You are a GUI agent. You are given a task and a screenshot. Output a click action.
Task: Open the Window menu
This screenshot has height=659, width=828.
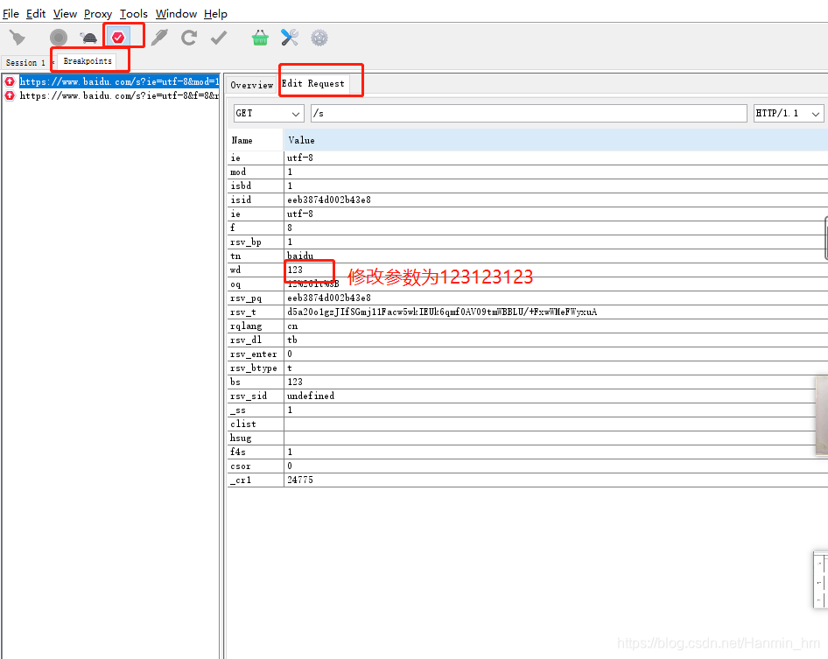tap(177, 14)
